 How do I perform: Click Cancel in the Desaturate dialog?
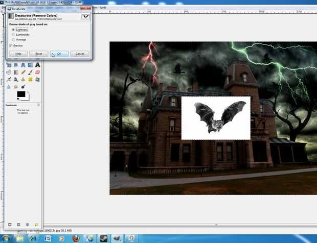pyautogui.click(x=80, y=54)
